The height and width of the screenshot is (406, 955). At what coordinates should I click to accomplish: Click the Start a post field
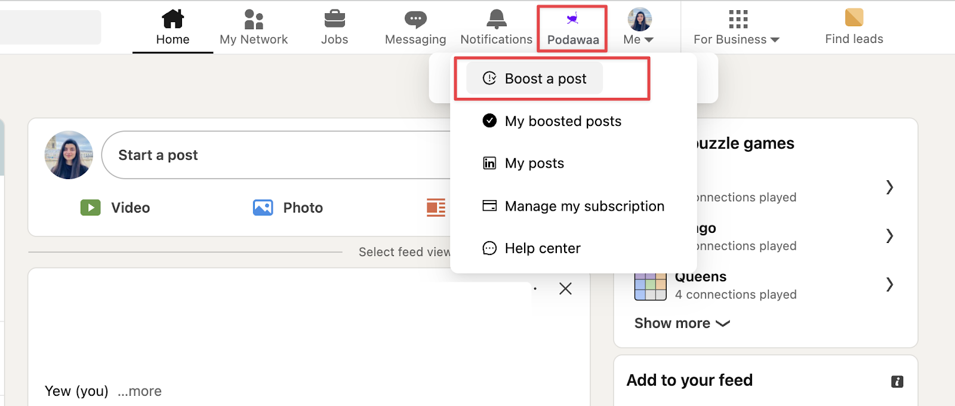tap(276, 155)
